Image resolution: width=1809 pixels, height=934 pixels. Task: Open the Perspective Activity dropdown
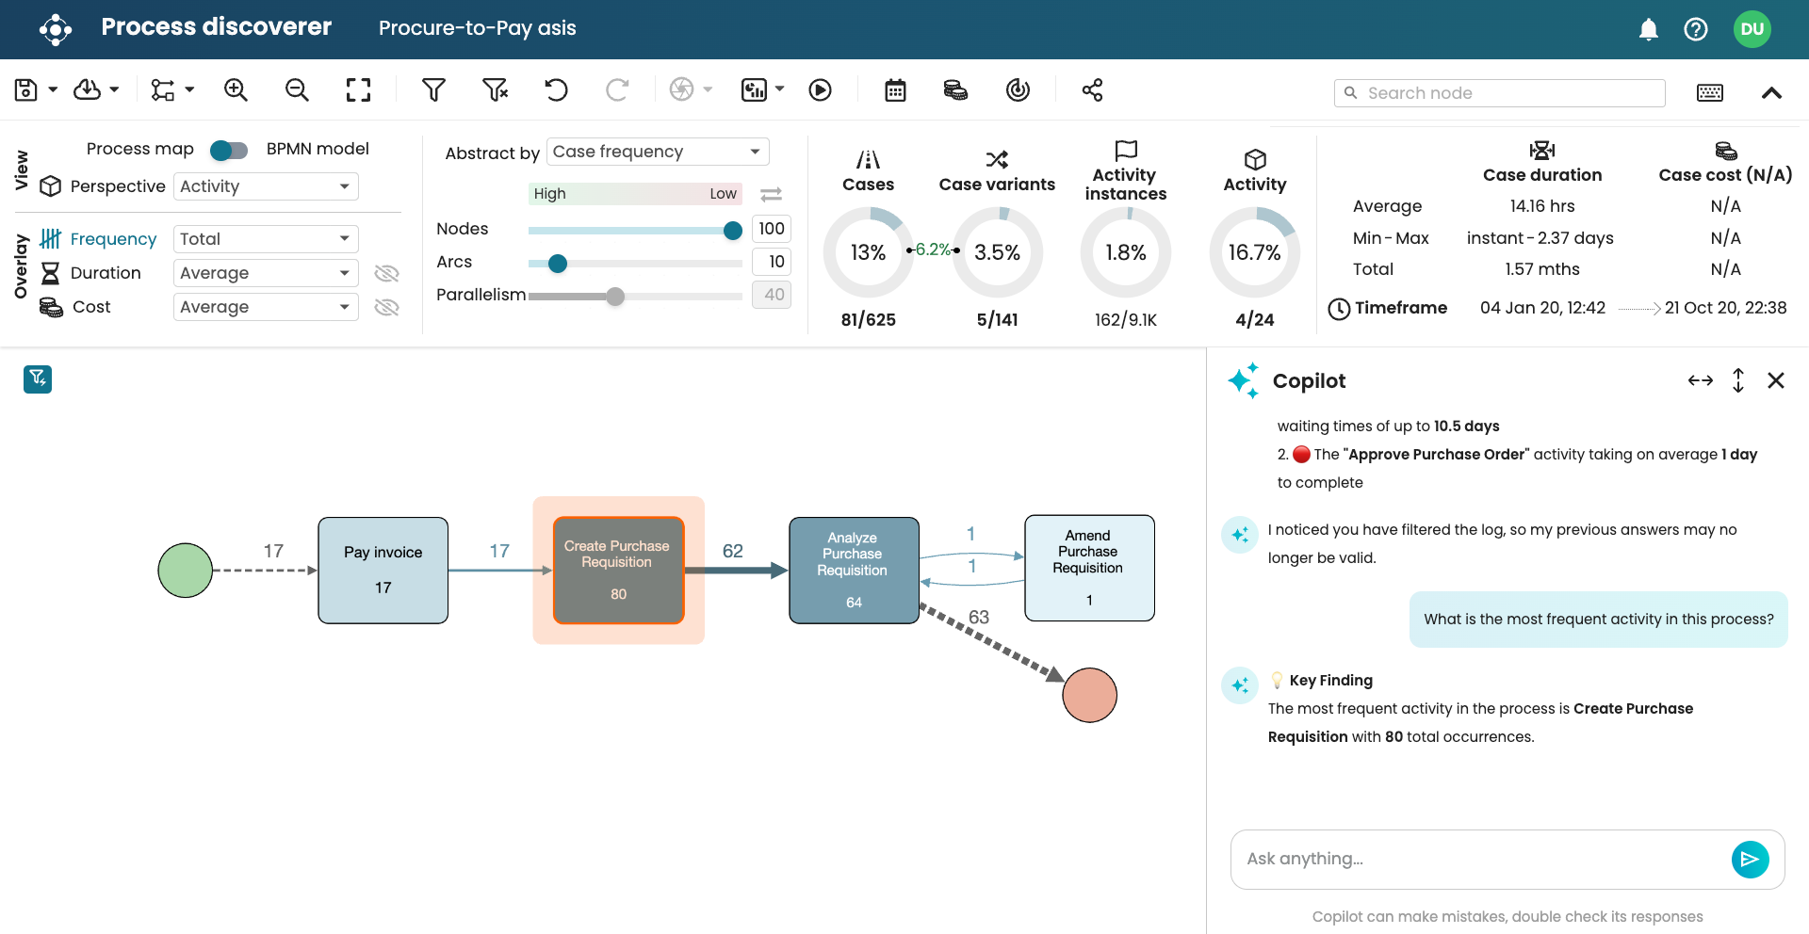click(266, 186)
